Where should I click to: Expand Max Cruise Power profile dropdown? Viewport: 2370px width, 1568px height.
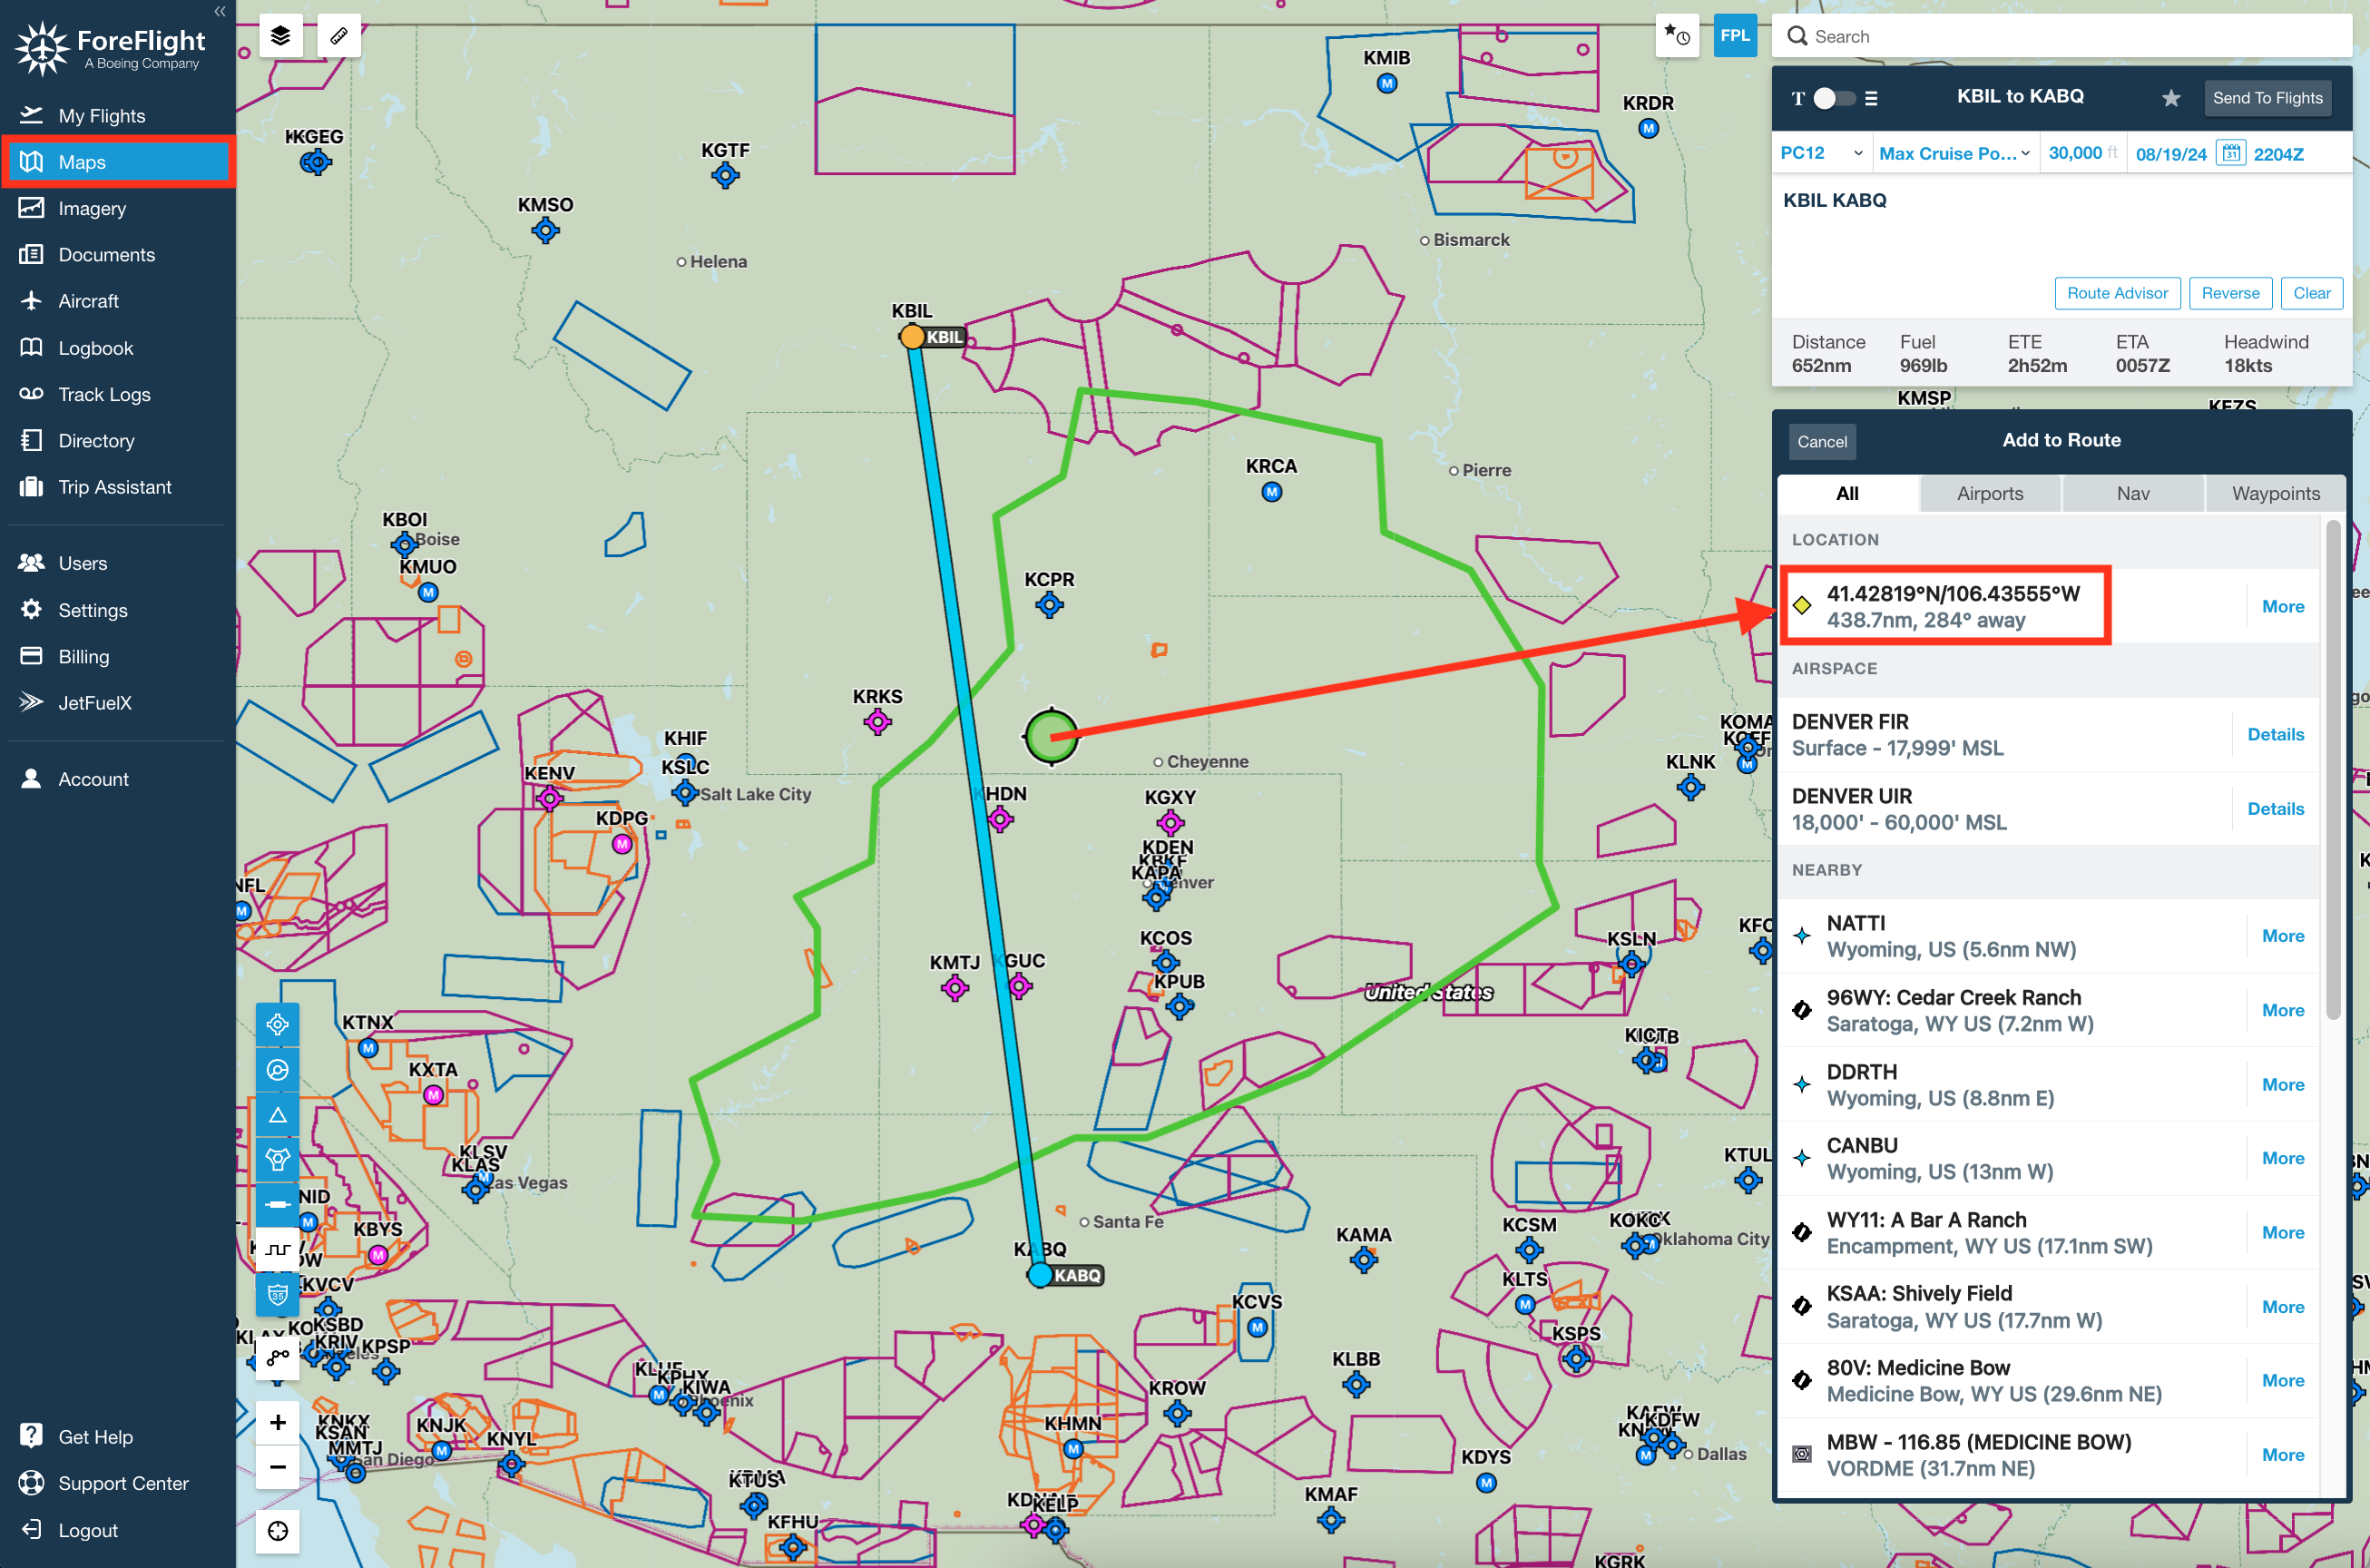click(x=1955, y=153)
